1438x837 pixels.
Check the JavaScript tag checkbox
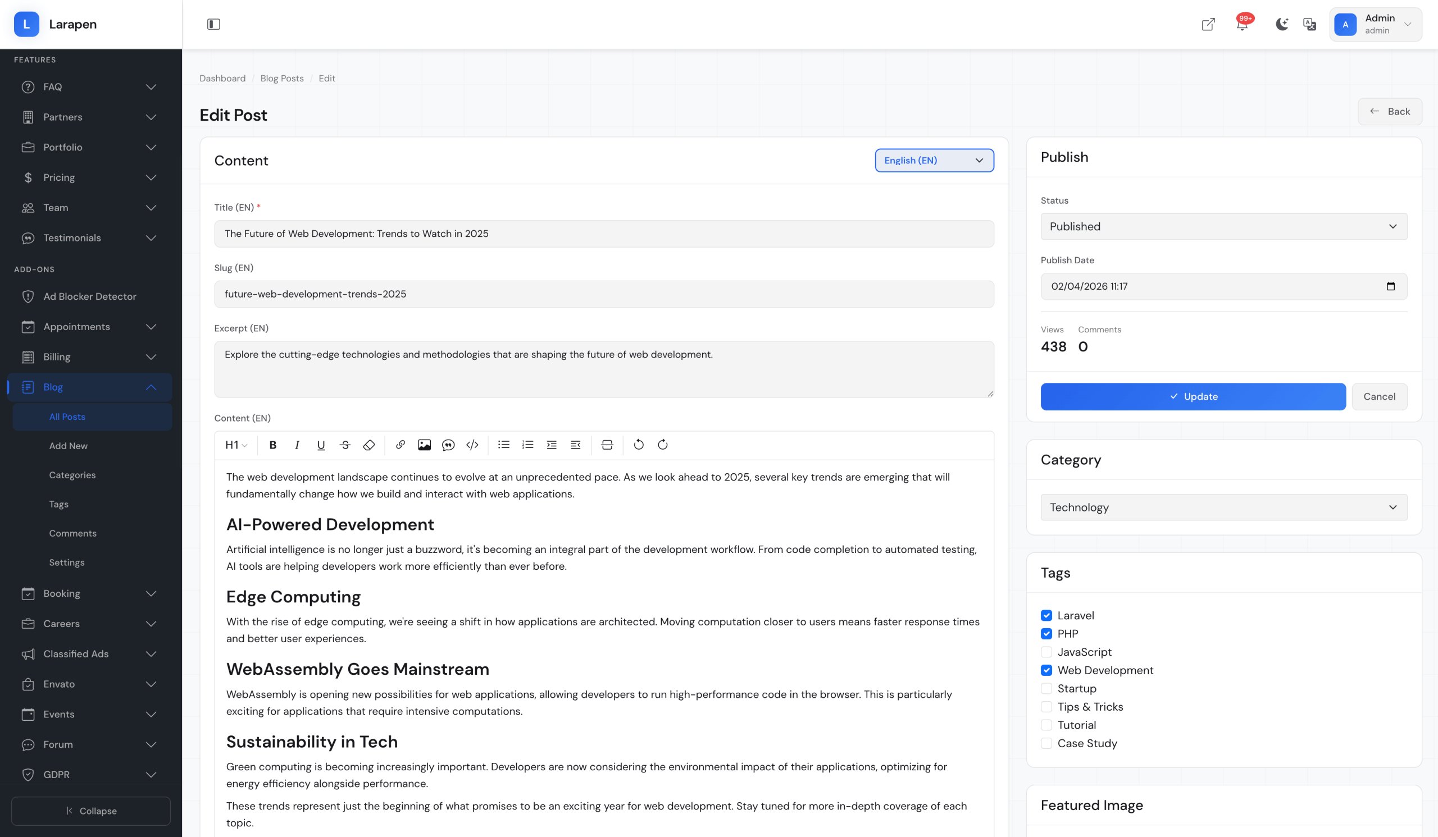click(x=1046, y=652)
